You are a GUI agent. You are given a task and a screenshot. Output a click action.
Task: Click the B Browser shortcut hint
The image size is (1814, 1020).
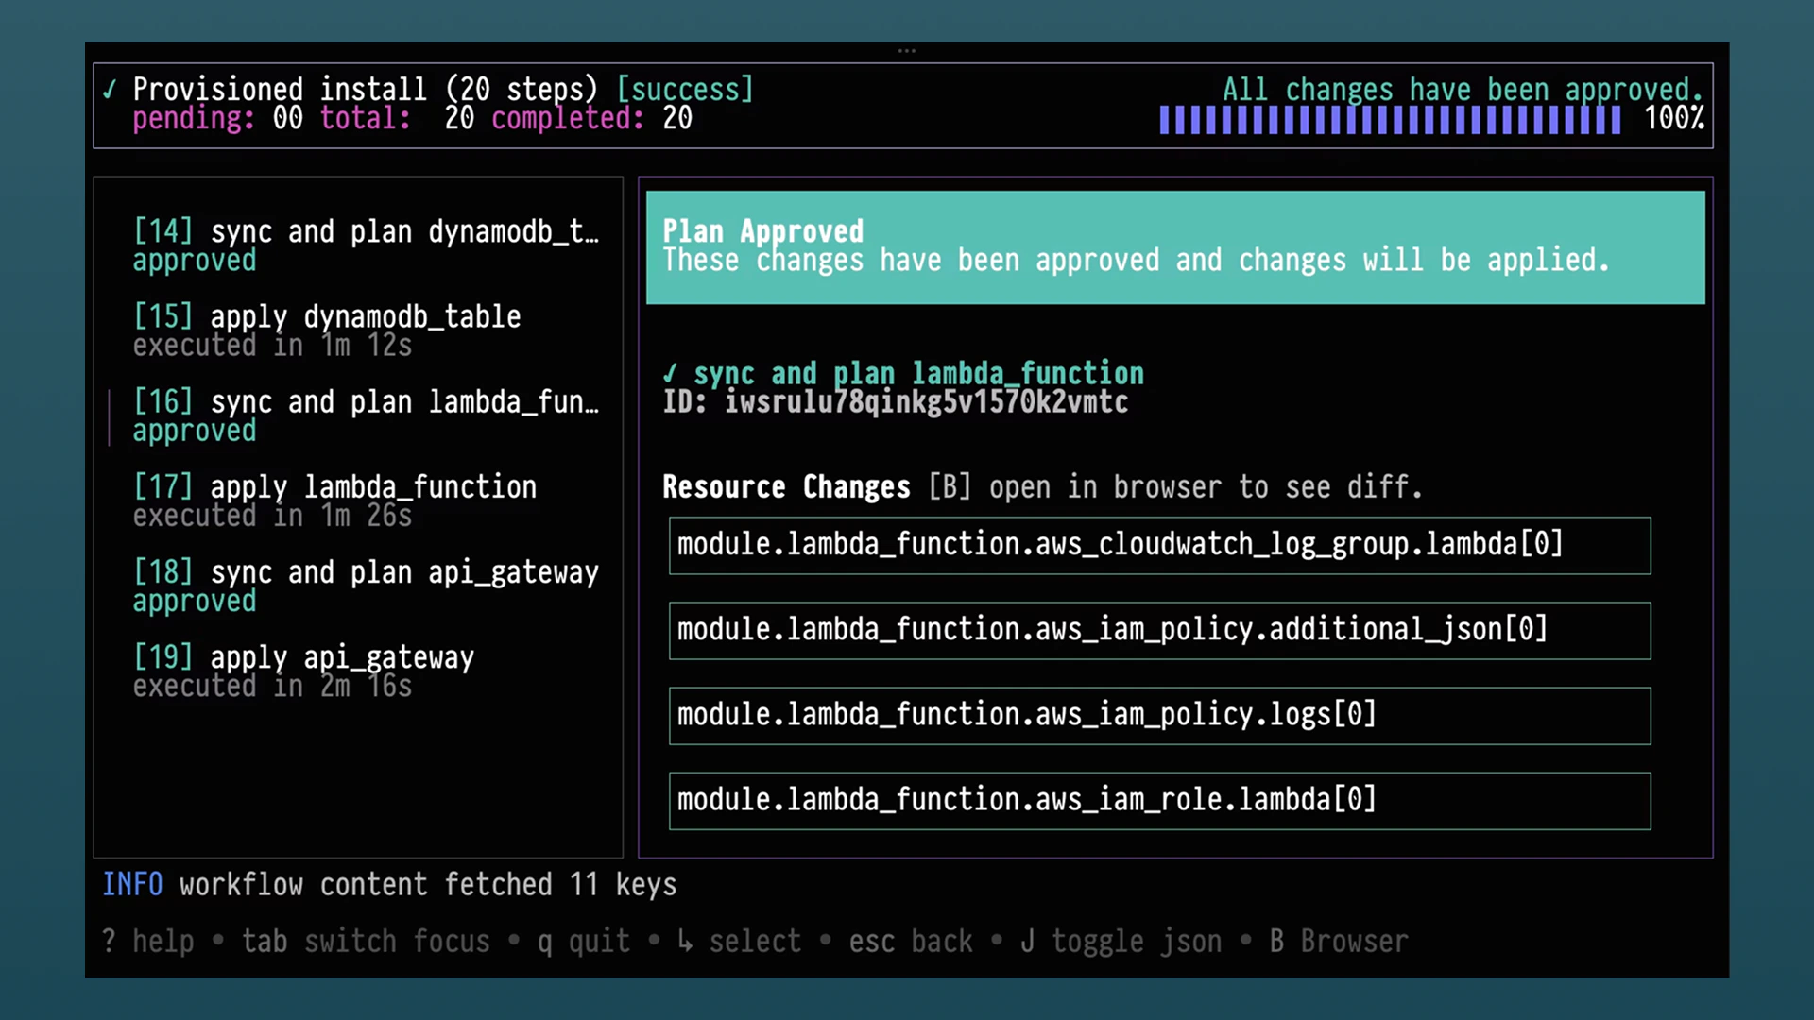[x=1339, y=942]
